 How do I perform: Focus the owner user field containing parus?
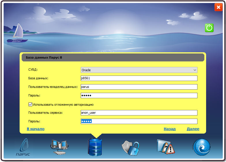(139, 87)
